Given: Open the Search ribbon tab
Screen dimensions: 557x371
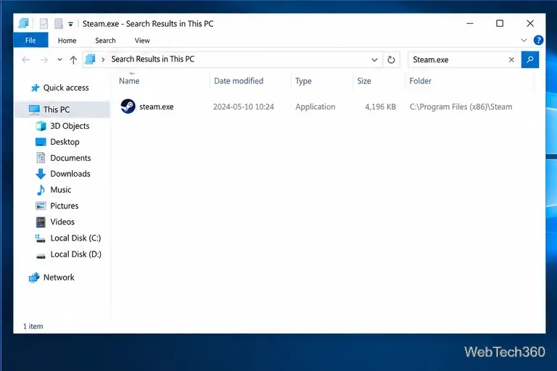Looking at the screenshot, I should (105, 41).
